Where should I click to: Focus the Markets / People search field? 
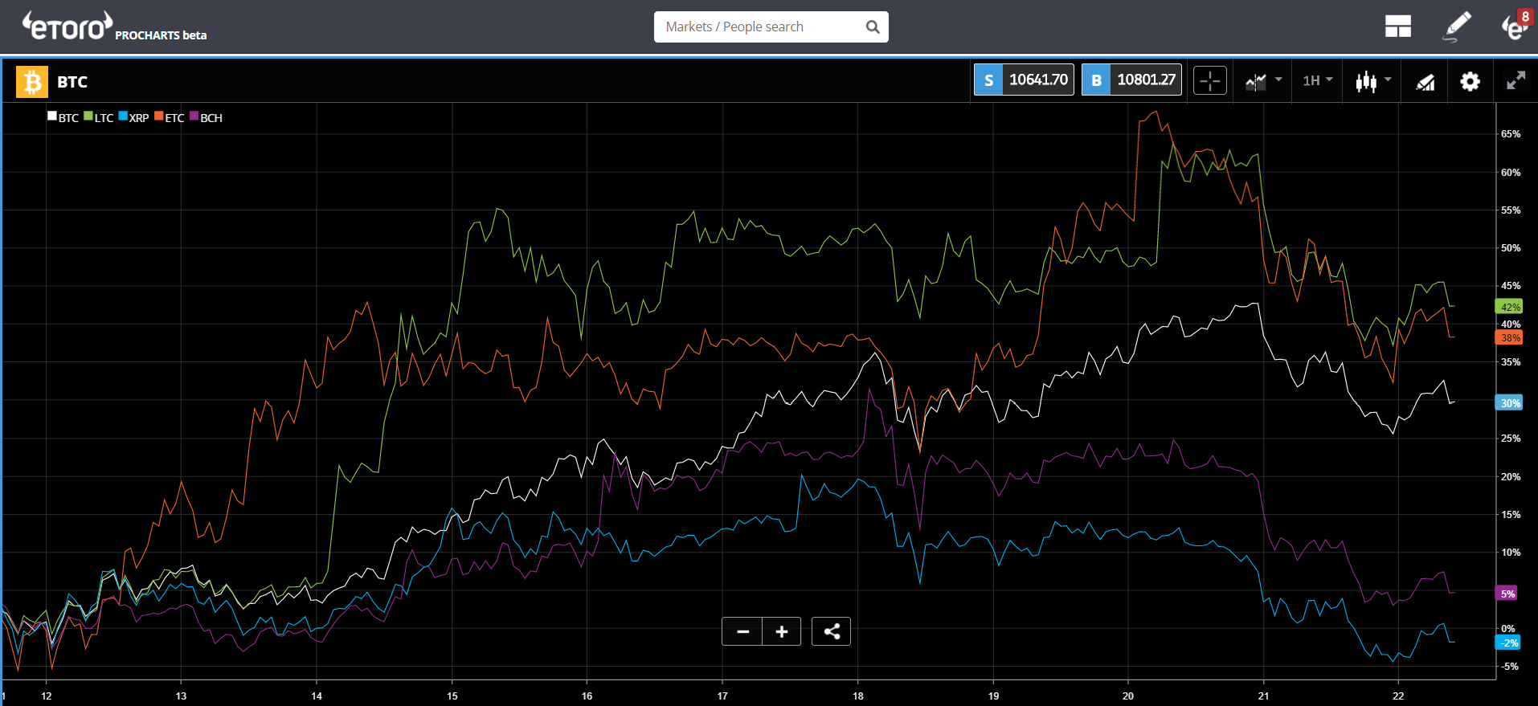771,27
